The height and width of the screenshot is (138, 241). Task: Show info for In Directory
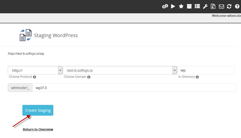point(197,77)
